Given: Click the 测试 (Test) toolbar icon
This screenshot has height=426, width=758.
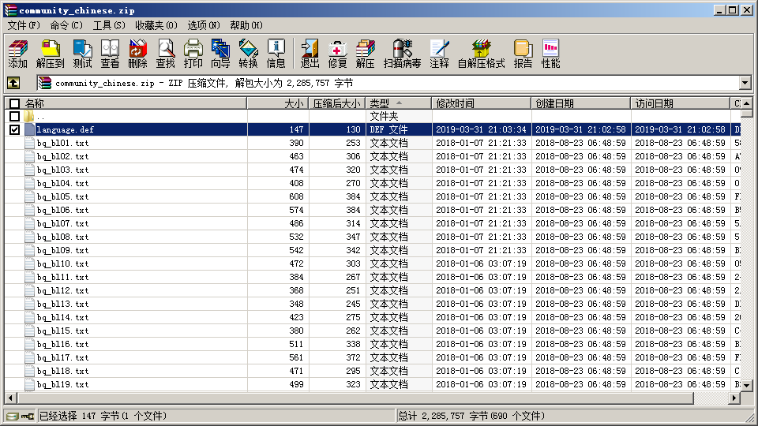Looking at the screenshot, I should [82, 54].
